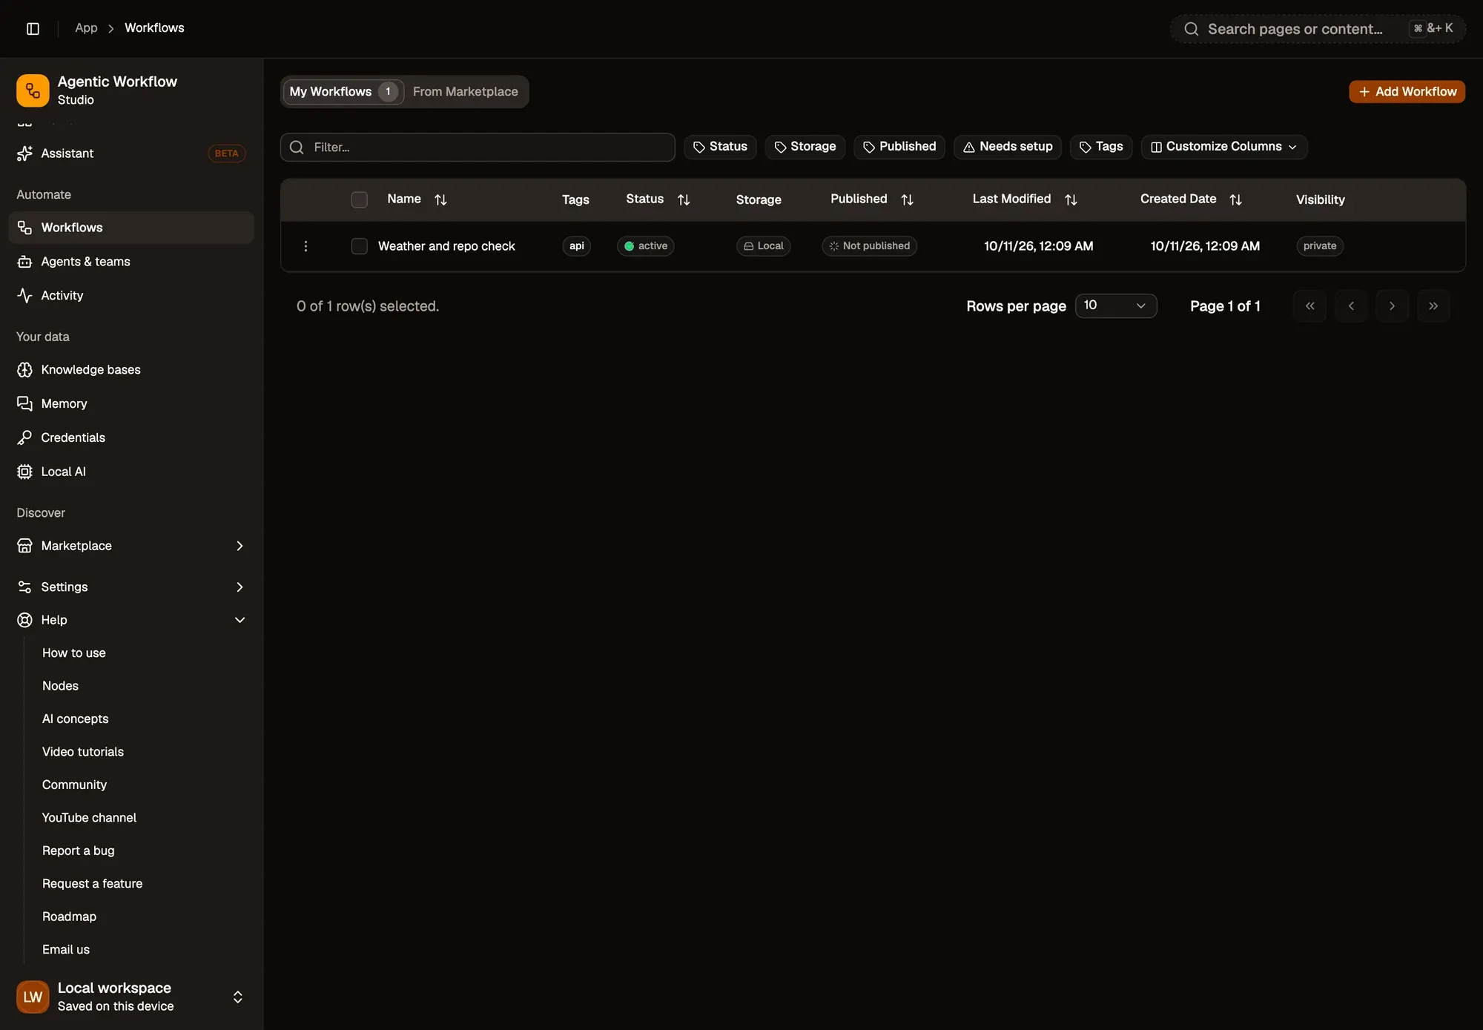Sort by Last Modified column
This screenshot has height=1030, width=1483.
pyautogui.click(x=1071, y=199)
